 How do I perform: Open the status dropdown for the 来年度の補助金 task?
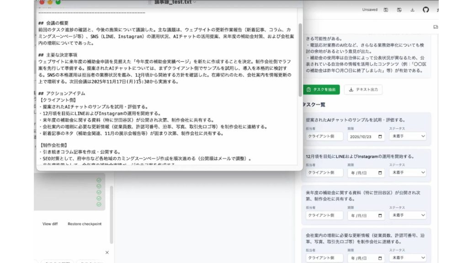(x=407, y=215)
